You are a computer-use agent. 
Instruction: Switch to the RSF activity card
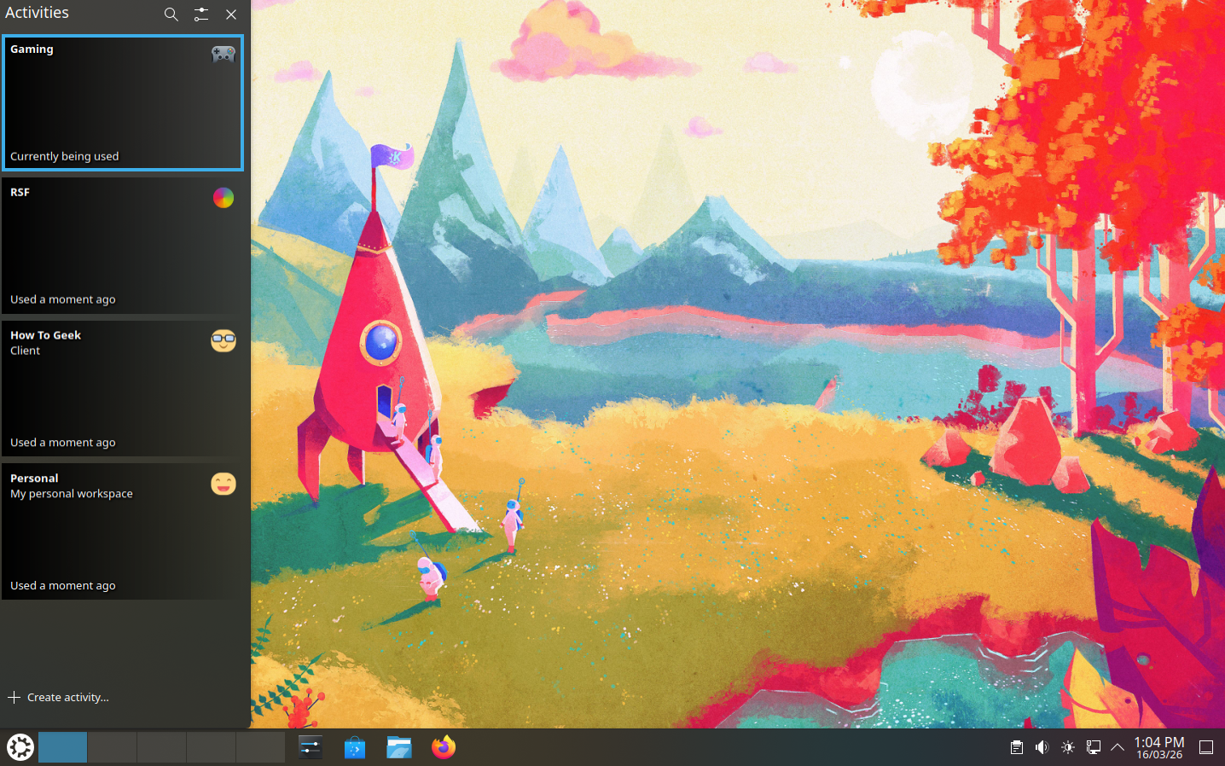[x=123, y=247]
